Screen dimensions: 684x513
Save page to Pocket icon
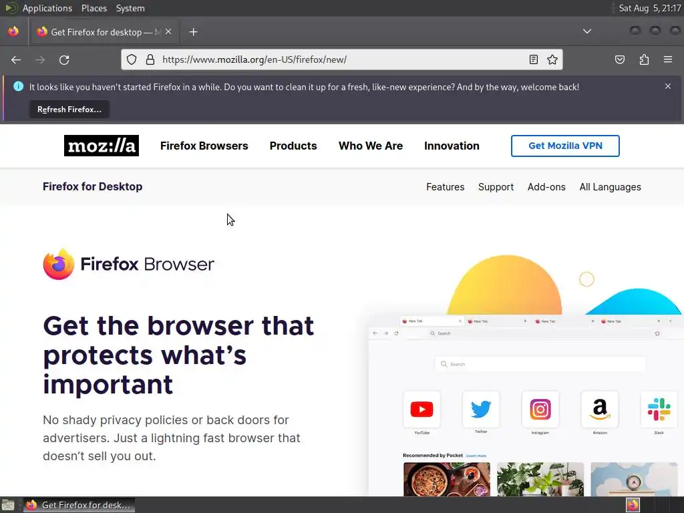[x=620, y=59]
